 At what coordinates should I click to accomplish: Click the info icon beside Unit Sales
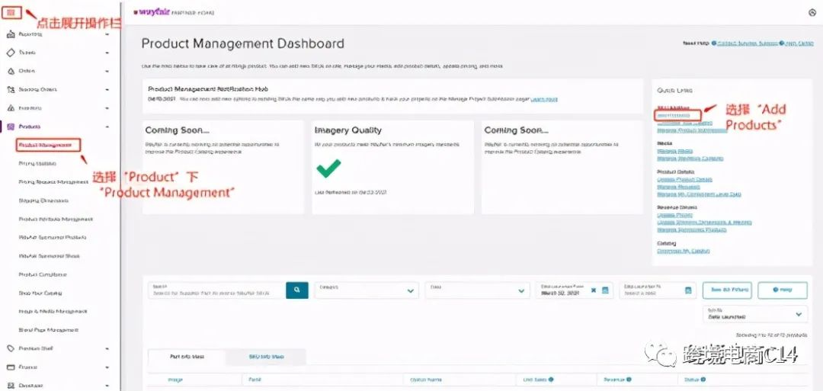551,379
